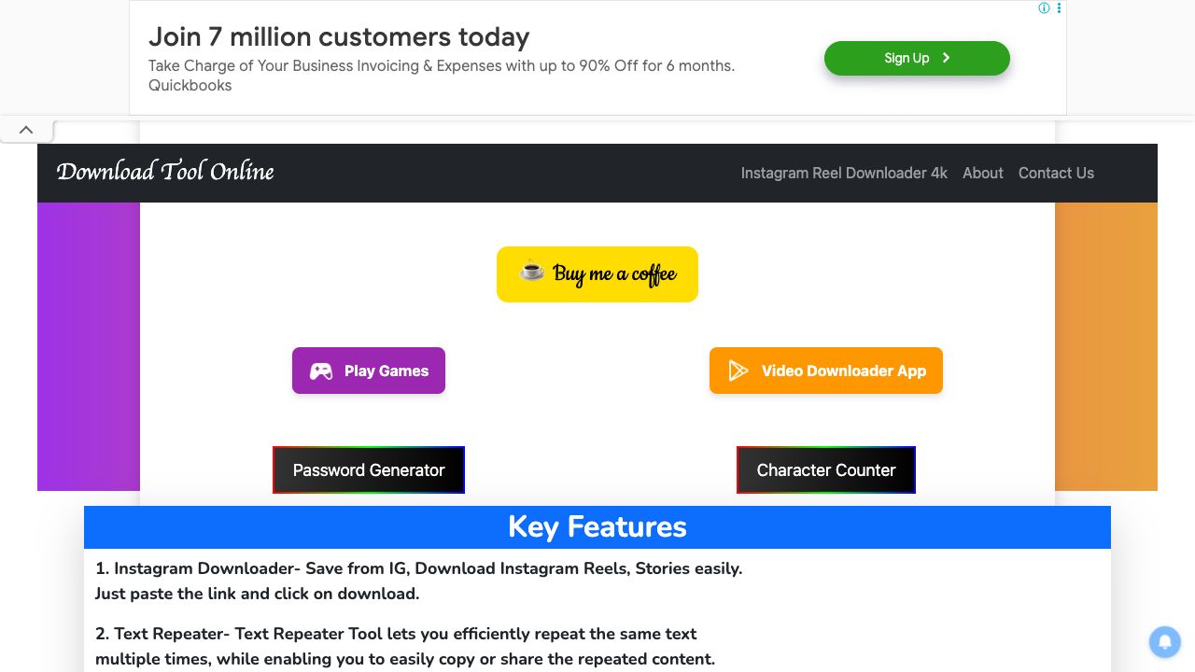Open the ad's three-dot options menu
The height and width of the screenshot is (672, 1195).
pyautogui.click(x=1059, y=8)
